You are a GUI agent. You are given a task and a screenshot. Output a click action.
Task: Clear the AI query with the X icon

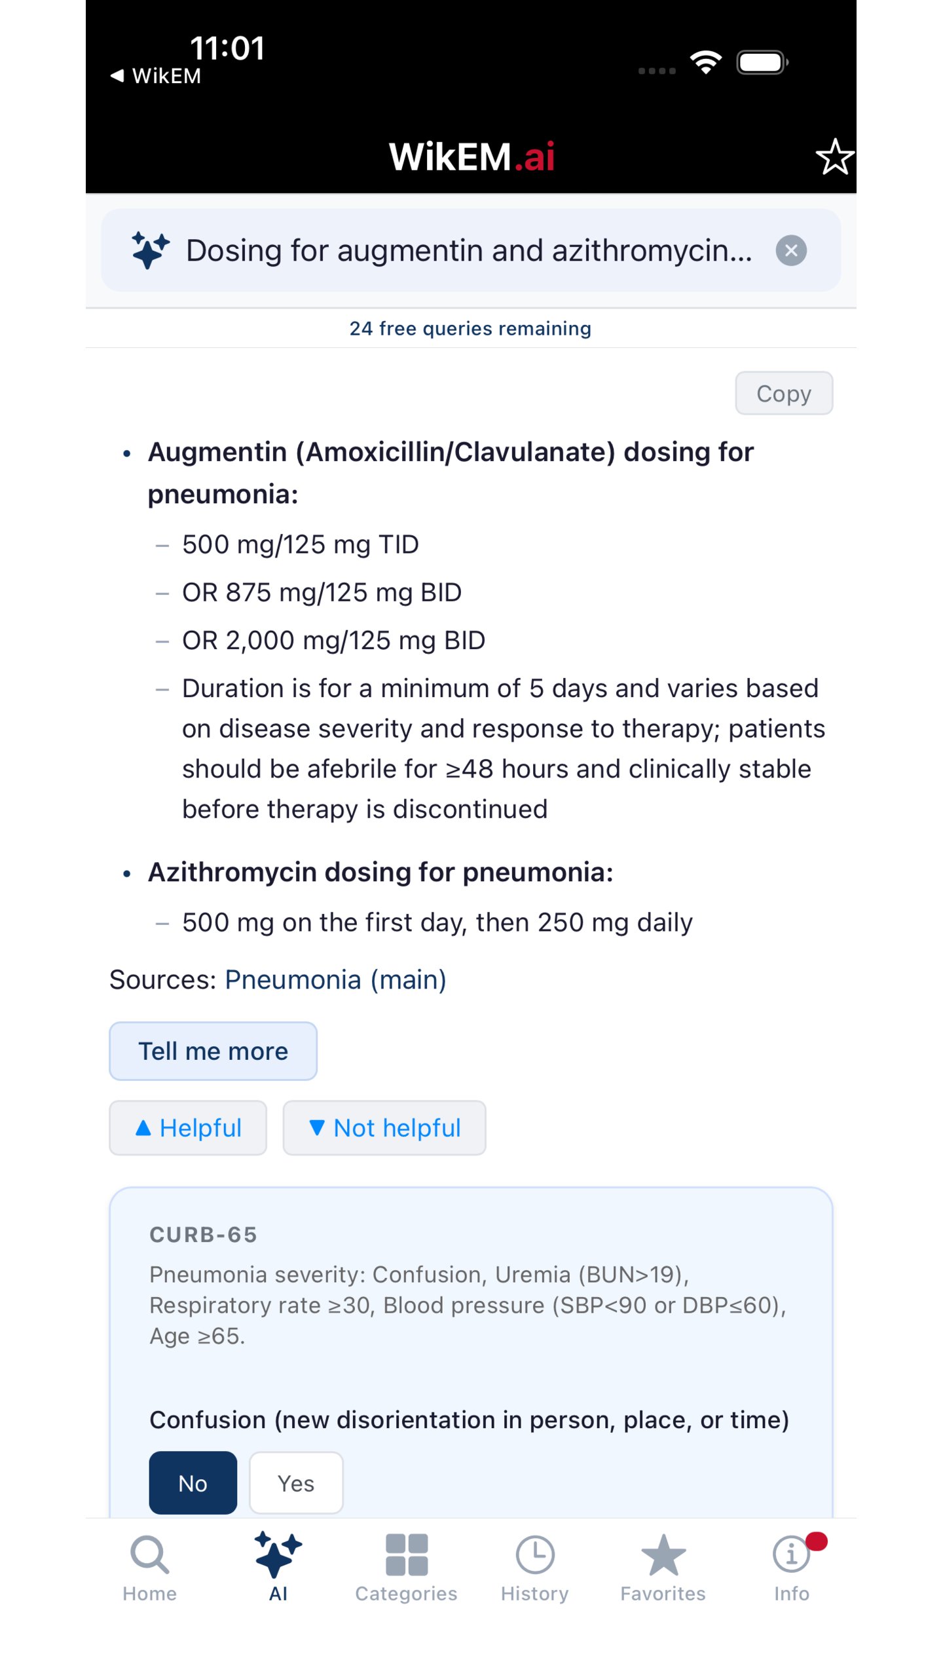(x=790, y=250)
